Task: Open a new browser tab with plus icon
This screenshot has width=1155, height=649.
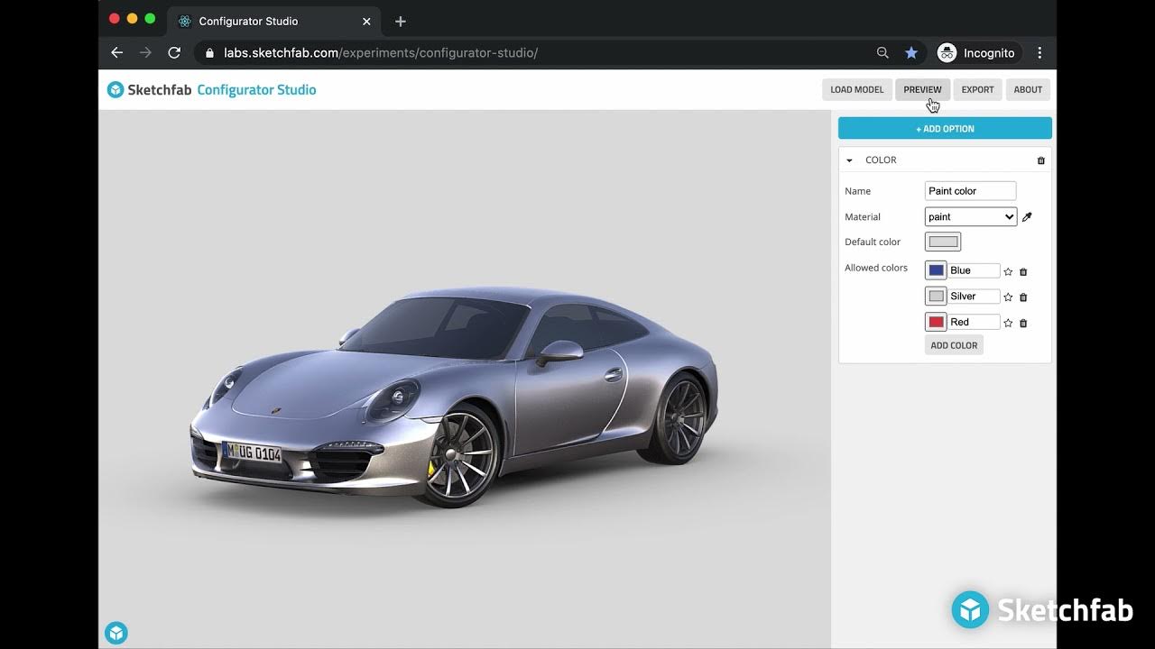Action: click(x=401, y=21)
